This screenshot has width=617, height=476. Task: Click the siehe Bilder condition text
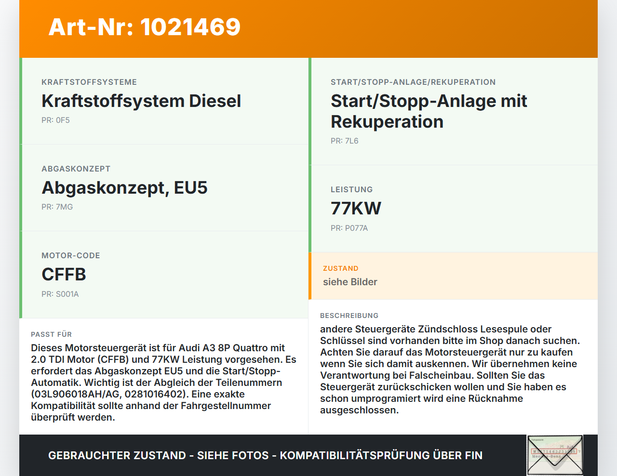[x=350, y=282]
